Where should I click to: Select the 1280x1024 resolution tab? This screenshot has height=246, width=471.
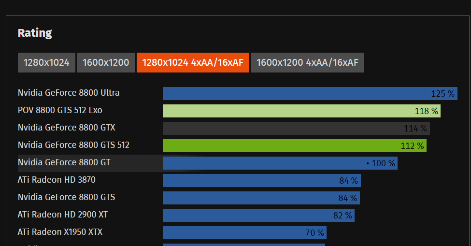[46, 62]
